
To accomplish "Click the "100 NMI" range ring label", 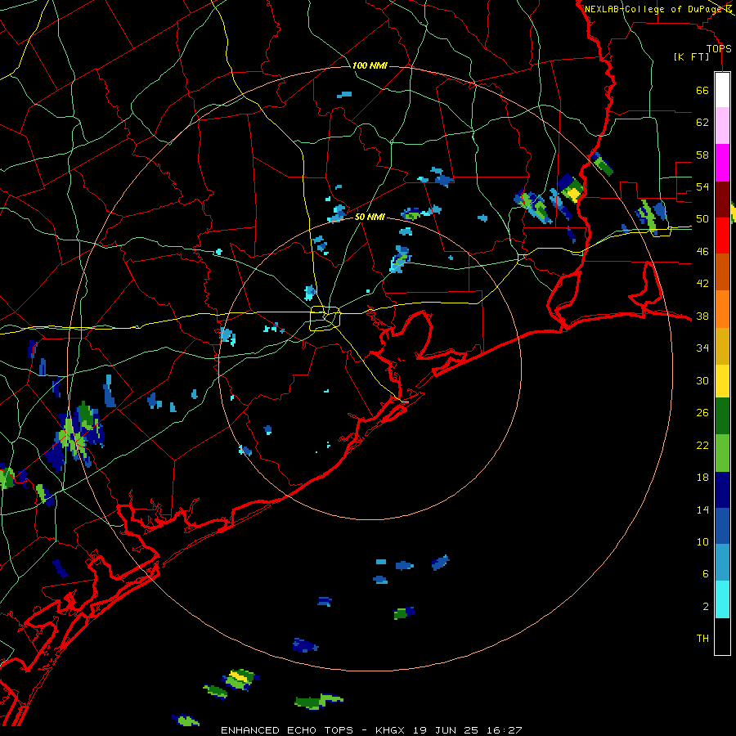I will pos(370,65).
